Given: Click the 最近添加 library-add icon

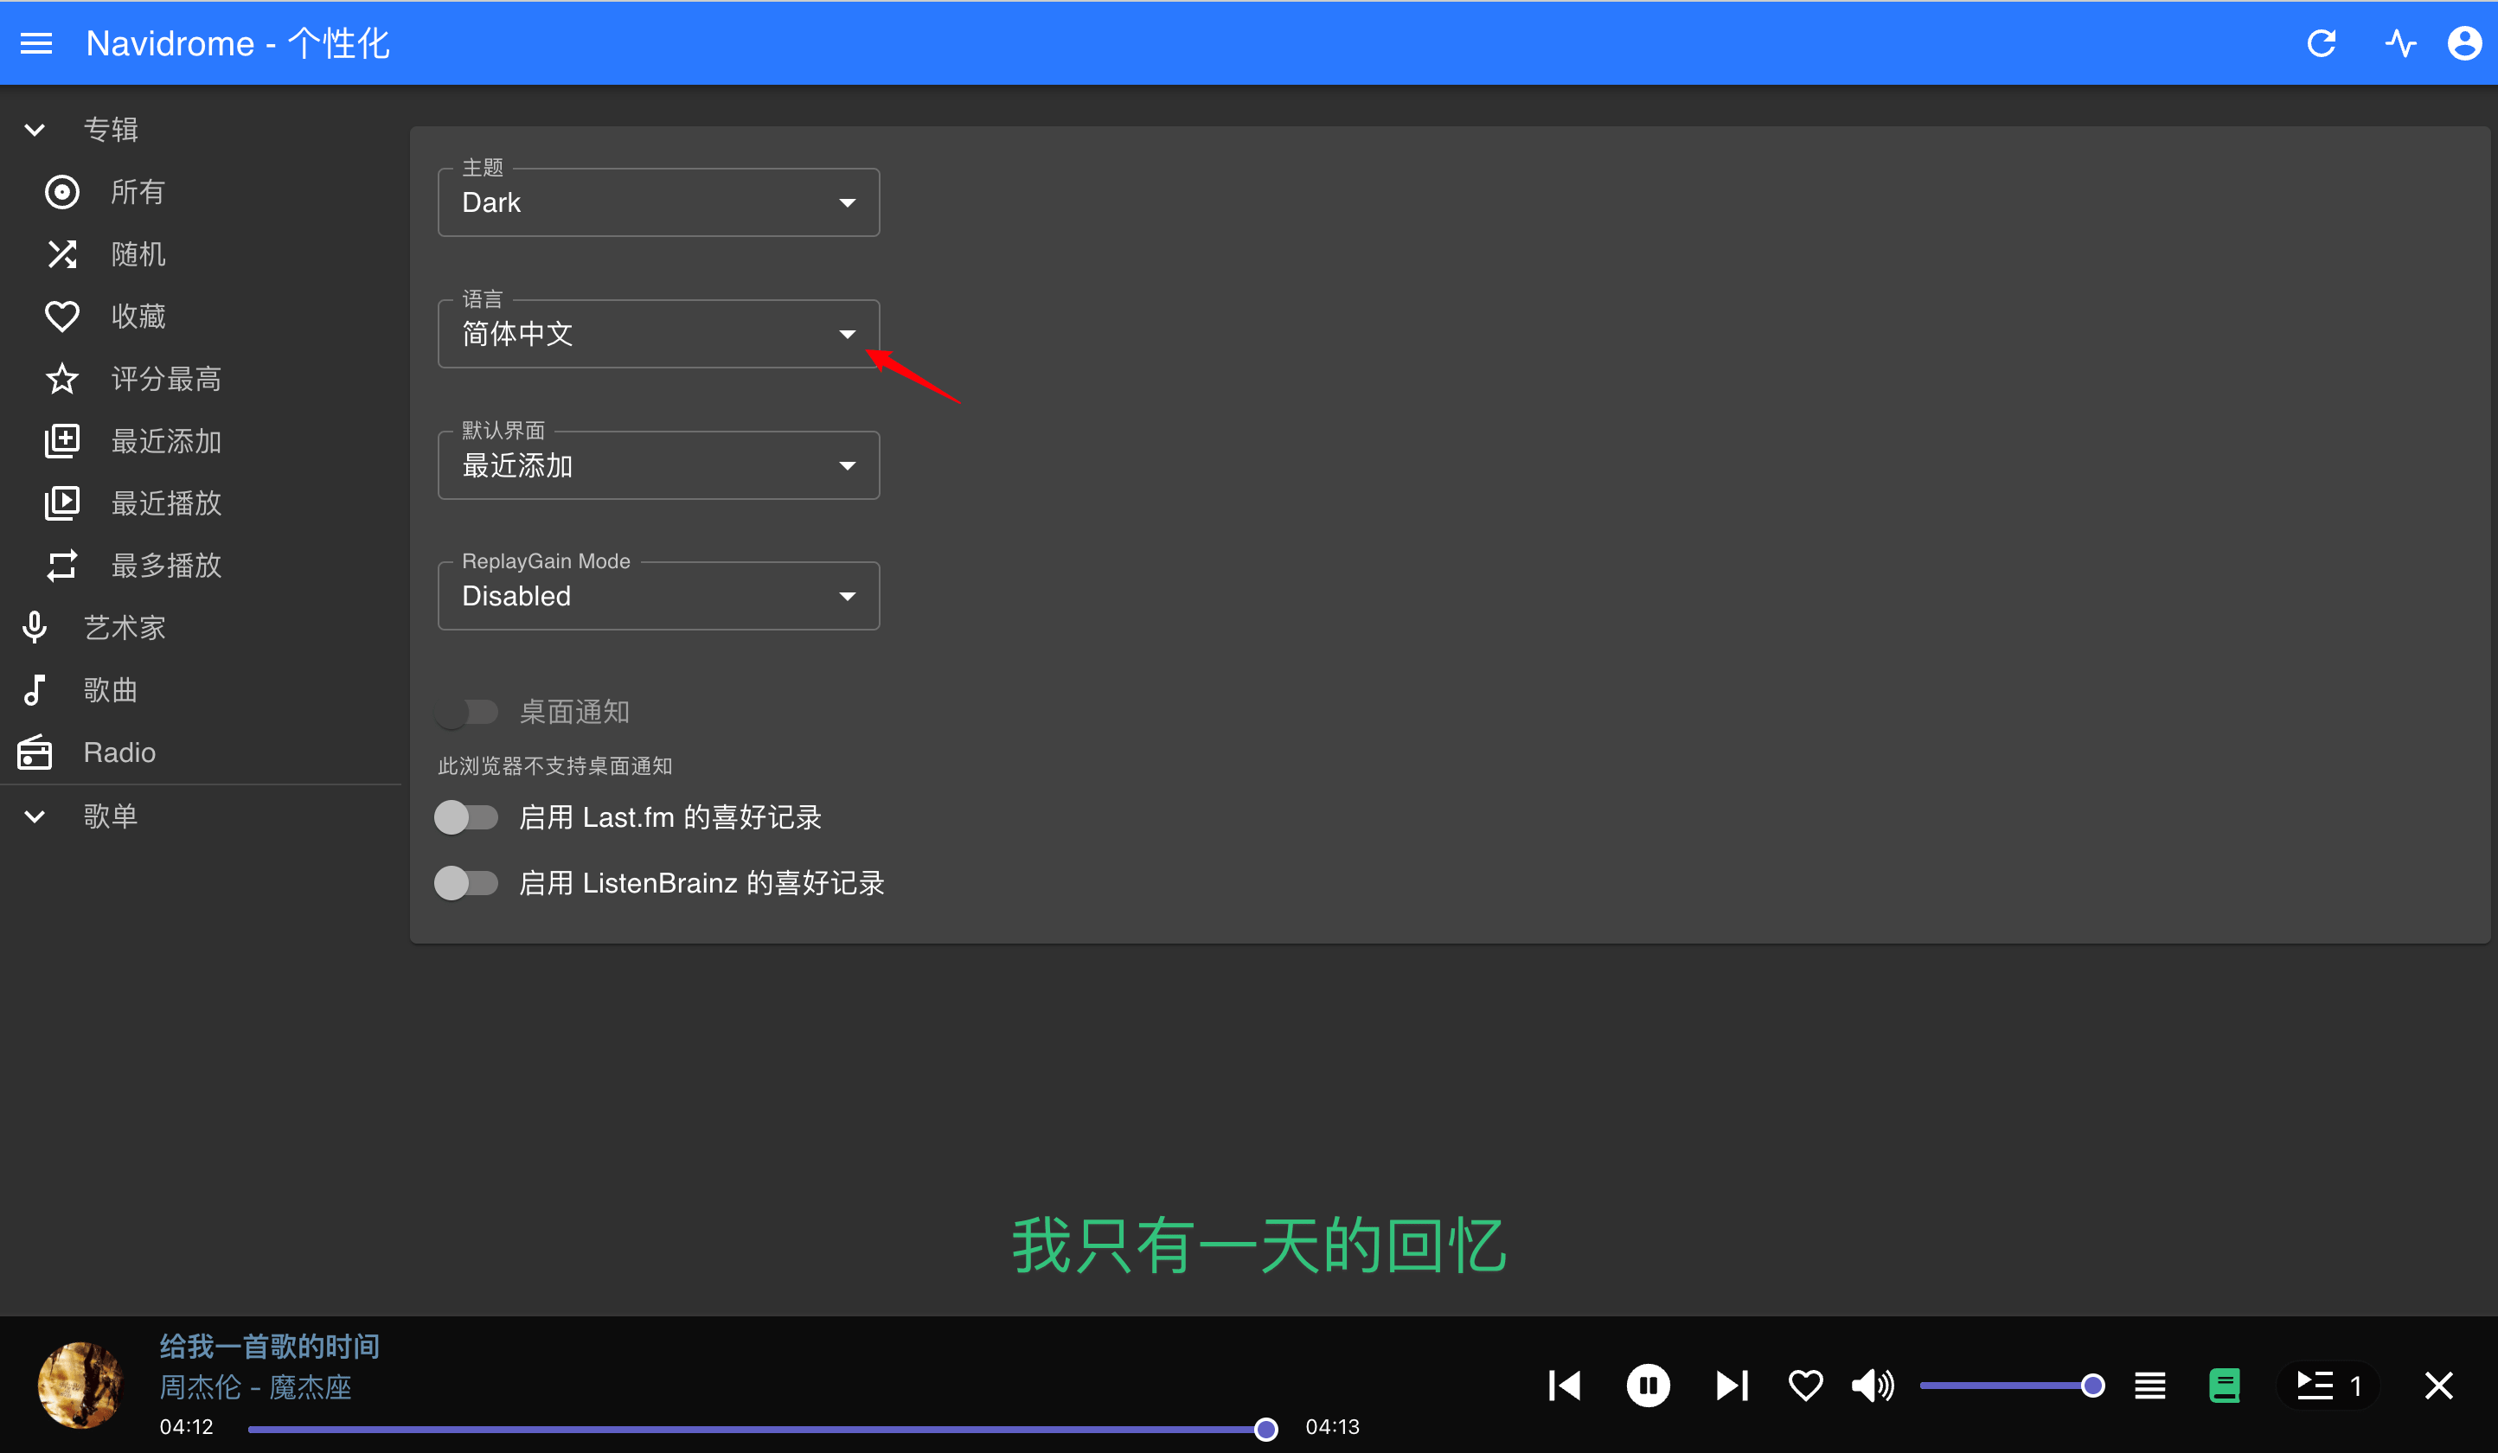Looking at the screenshot, I should (x=61, y=441).
